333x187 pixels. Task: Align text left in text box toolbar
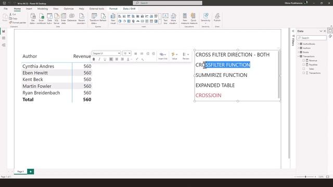111,59
